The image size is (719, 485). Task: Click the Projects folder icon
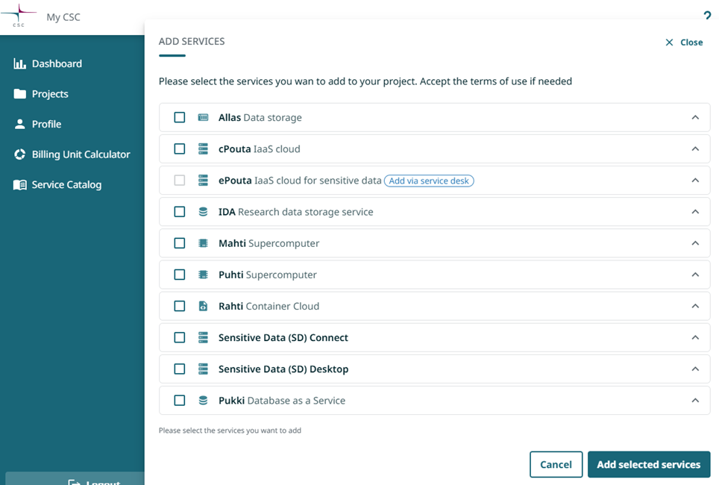[19, 93]
